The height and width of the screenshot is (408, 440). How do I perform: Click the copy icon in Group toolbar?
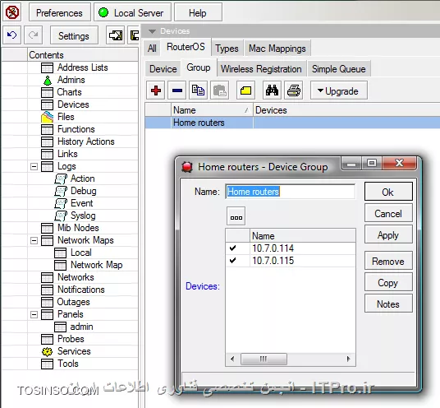pos(199,90)
